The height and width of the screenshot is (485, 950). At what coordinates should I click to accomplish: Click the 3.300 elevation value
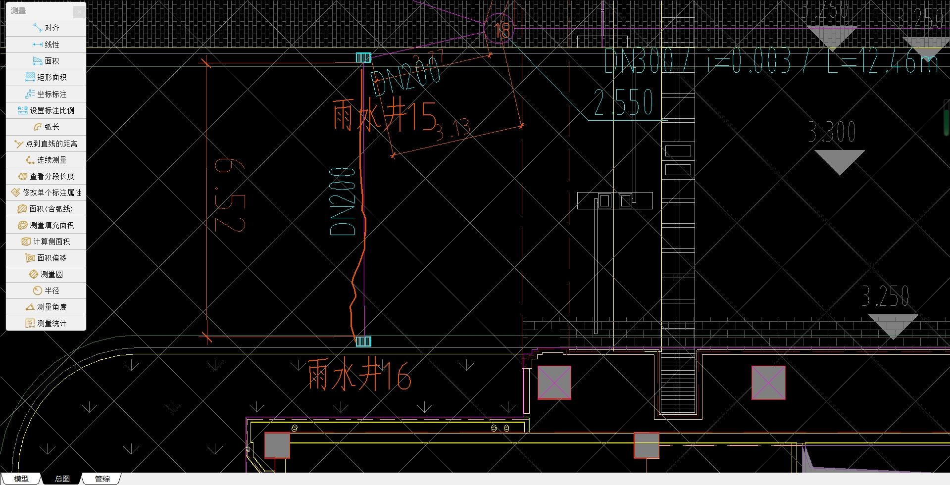pos(832,132)
